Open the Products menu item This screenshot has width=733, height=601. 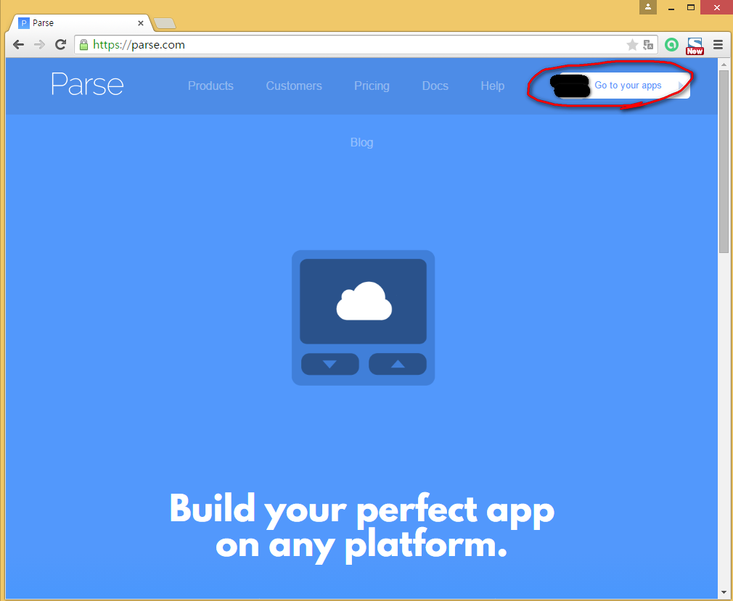[x=210, y=86]
